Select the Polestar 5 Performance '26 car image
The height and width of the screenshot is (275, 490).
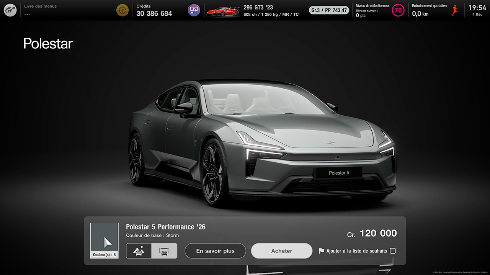click(x=260, y=141)
